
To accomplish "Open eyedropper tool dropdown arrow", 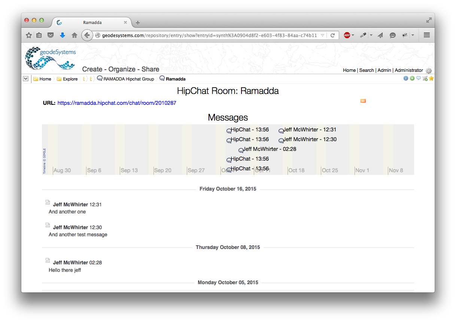I will 371,35.
